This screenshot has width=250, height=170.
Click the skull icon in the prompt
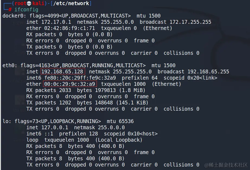(29, 3)
